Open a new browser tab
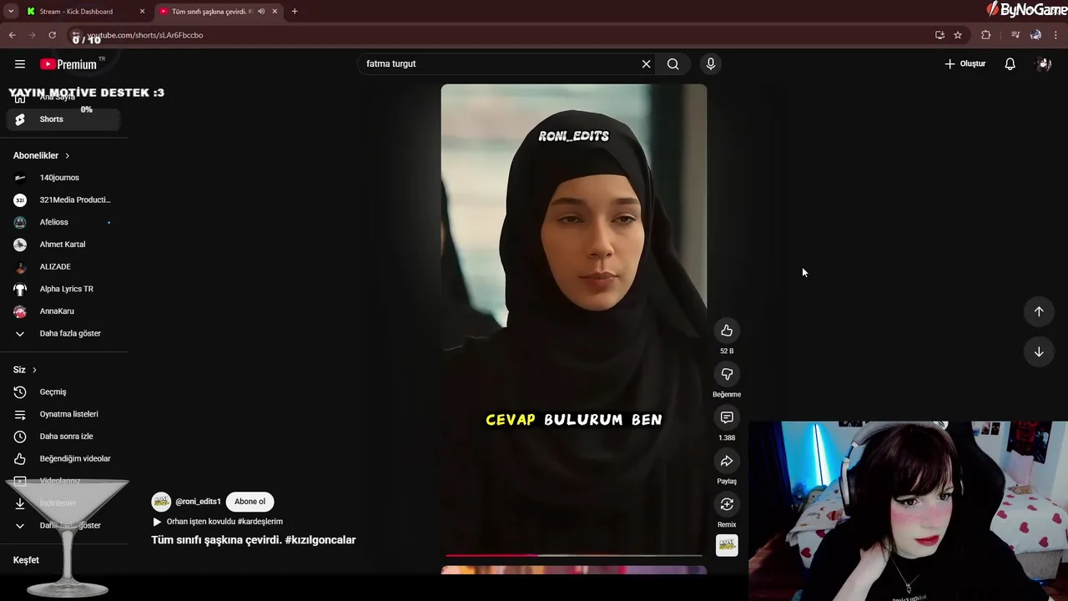1068x601 pixels. pos(295,12)
